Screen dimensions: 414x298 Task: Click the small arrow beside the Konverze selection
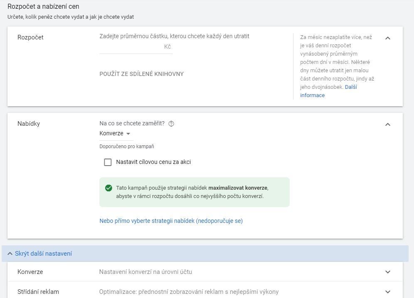click(128, 134)
